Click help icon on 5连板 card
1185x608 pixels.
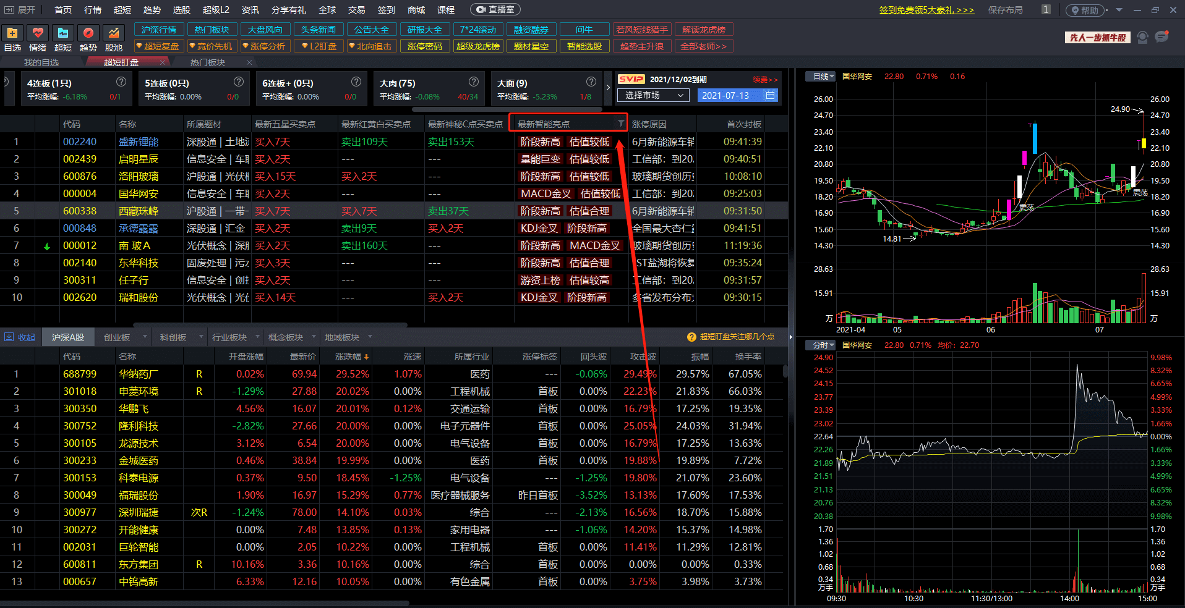point(239,82)
